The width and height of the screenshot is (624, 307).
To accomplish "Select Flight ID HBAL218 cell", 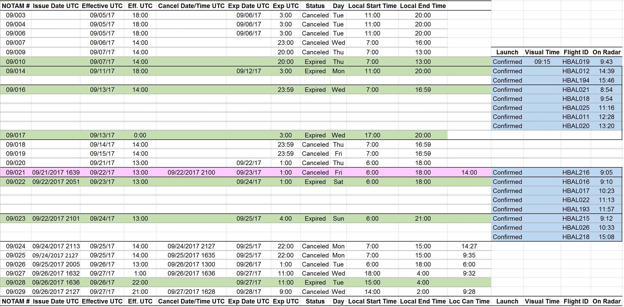I will coord(576,237).
